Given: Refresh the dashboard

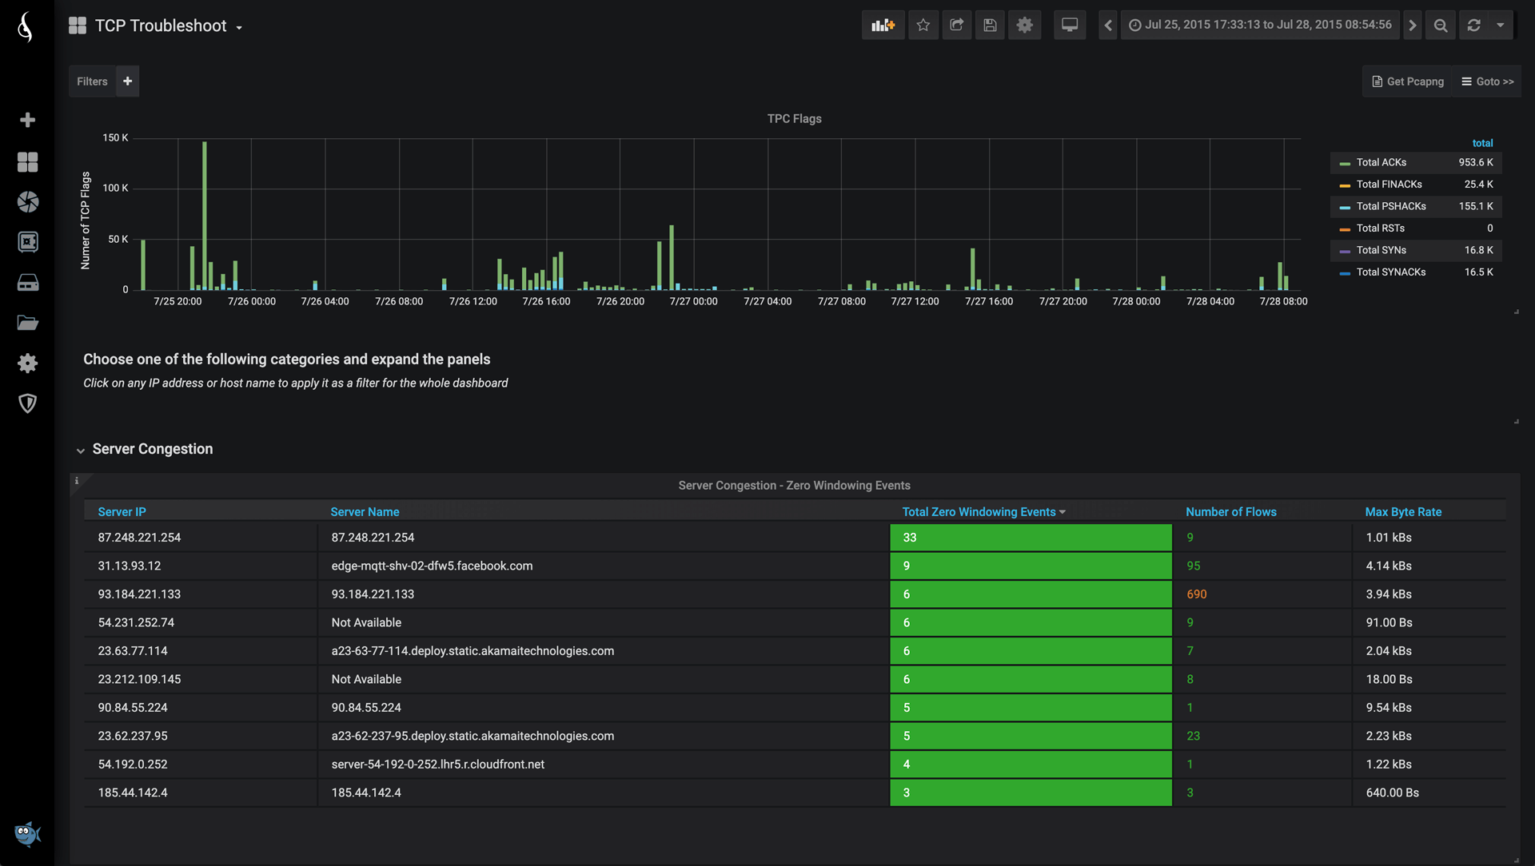Looking at the screenshot, I should [1473, 26].
